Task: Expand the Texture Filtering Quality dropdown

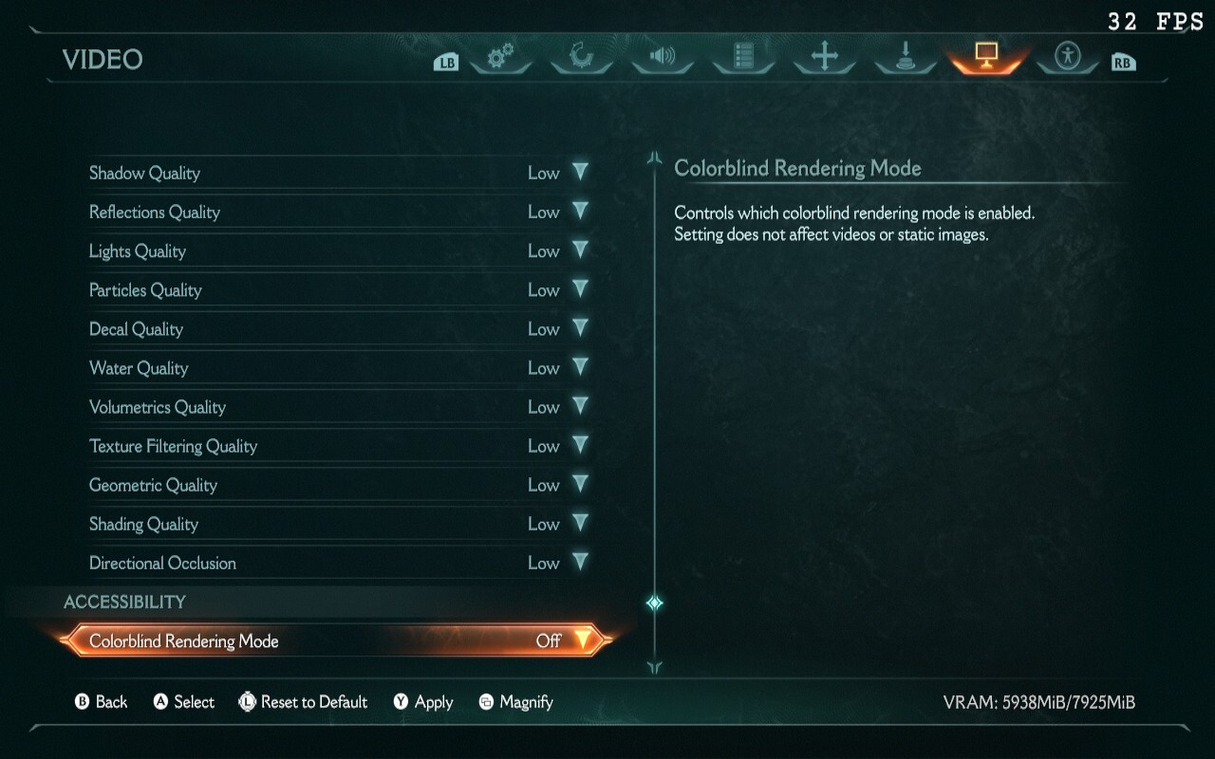Action: pos(580,446)
